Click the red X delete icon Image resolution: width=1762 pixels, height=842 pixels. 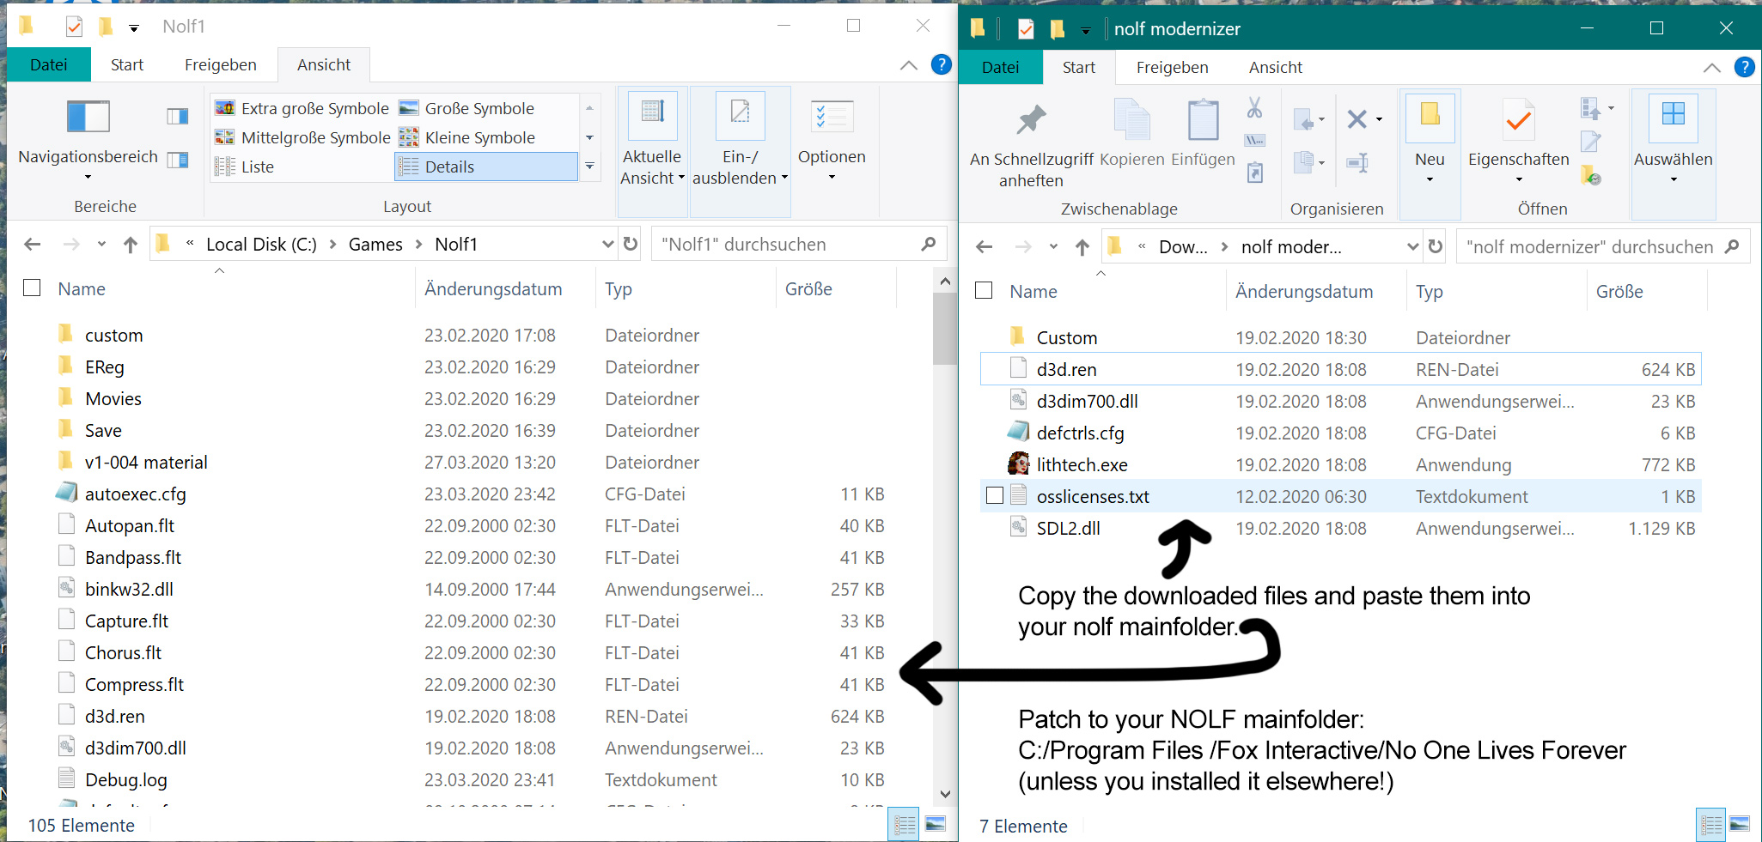tap(1357, 118)
